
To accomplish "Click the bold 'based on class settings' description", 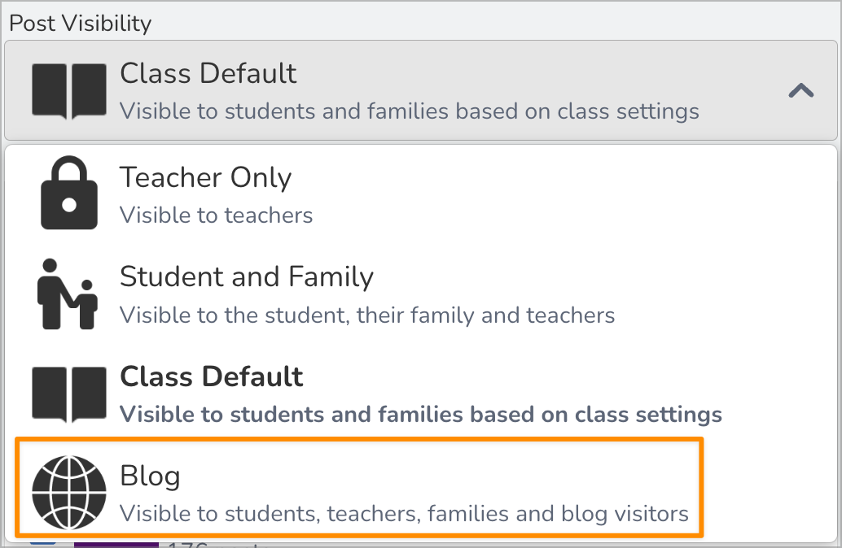I will tap(420, 415).
